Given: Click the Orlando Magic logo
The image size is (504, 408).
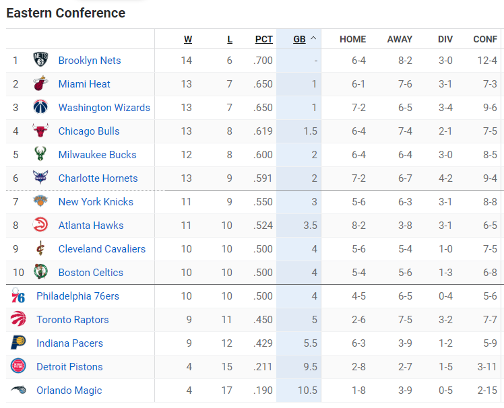Looking at the screenshot, I should click(x=18, y=390).
